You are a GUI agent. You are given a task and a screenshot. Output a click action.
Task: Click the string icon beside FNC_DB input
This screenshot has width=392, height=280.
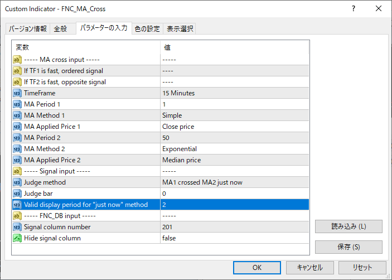[x=17, y=216]
